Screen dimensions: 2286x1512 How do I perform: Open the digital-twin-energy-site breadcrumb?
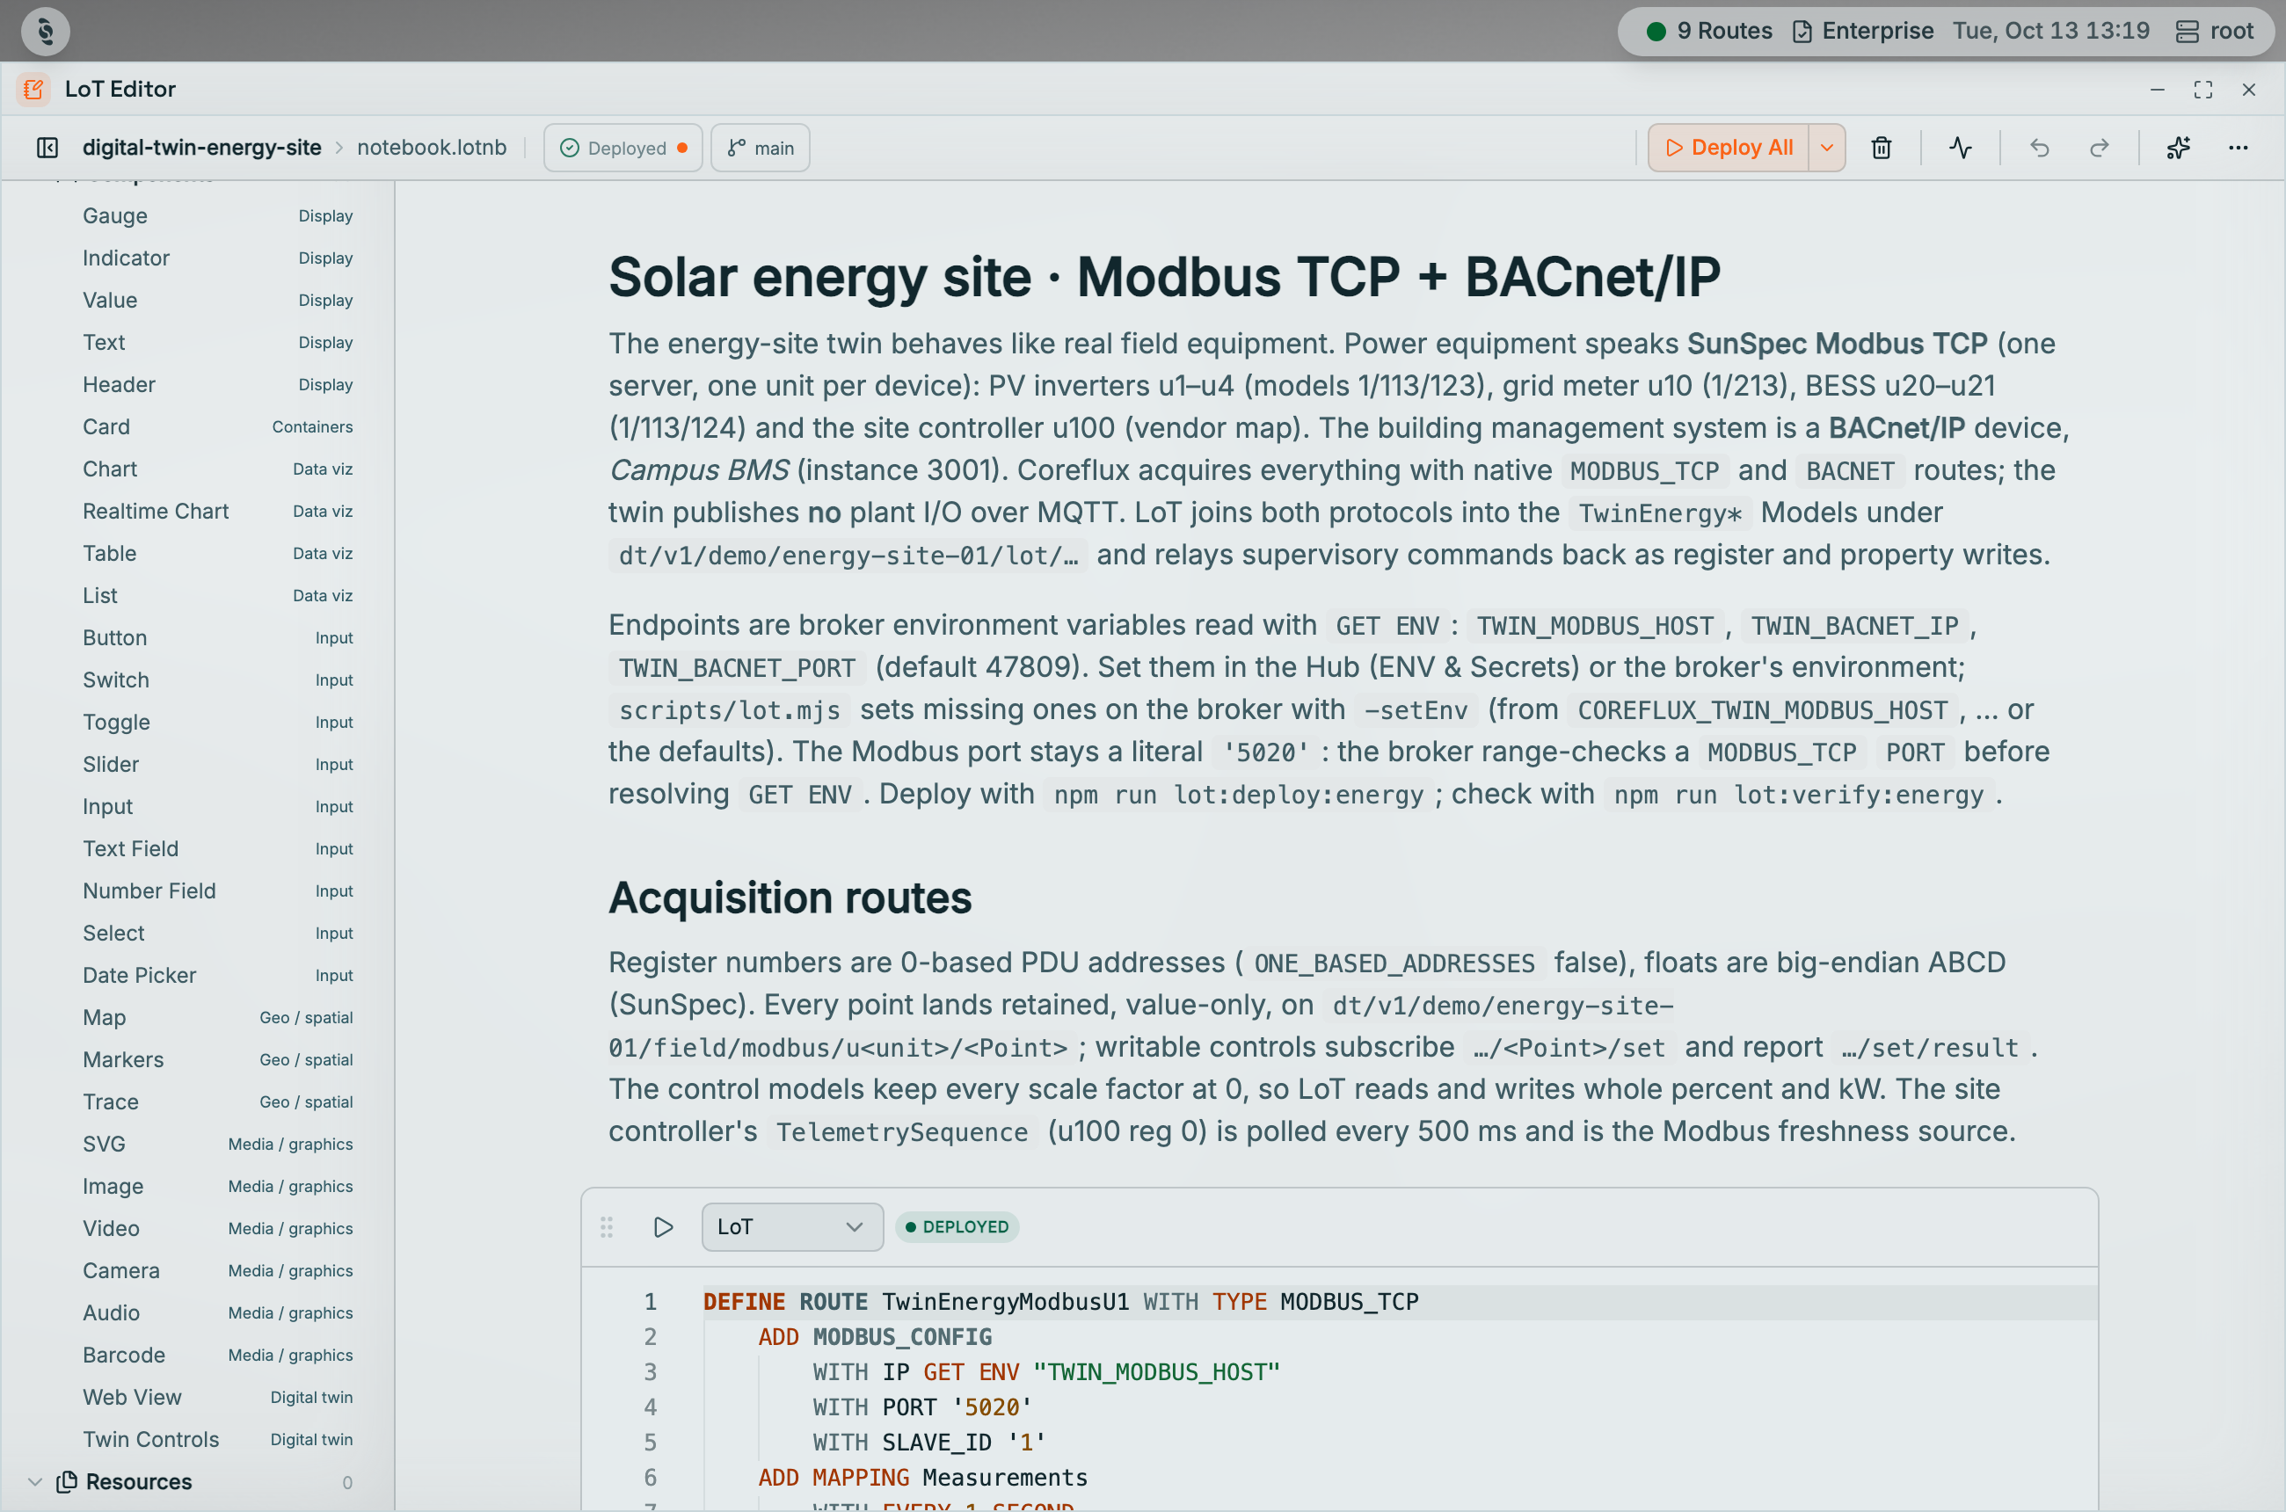tap(201, 148)
